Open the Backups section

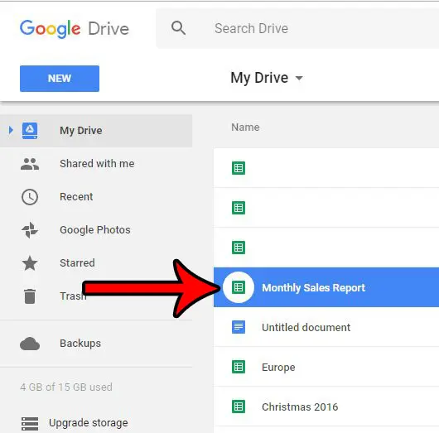click(80, 344)
